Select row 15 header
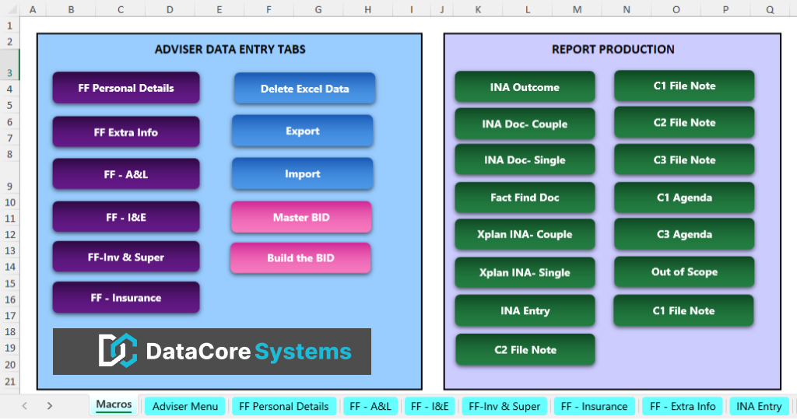This screenshot has height=420, width=797. [x=9, y=283]
